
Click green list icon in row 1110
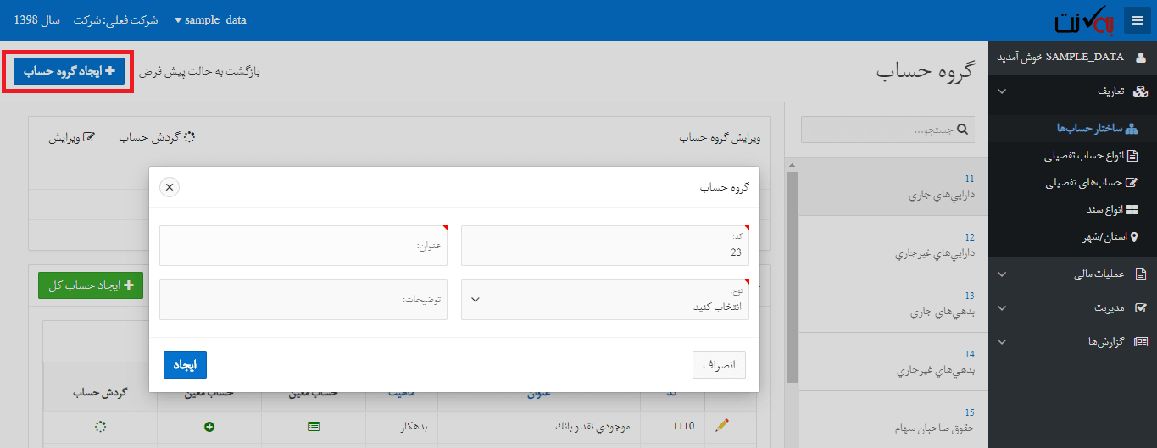coord(314,427)
